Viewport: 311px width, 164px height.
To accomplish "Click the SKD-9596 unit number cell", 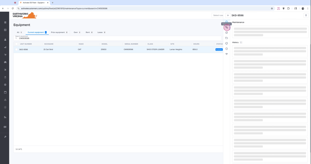I will tap(24, 50).
